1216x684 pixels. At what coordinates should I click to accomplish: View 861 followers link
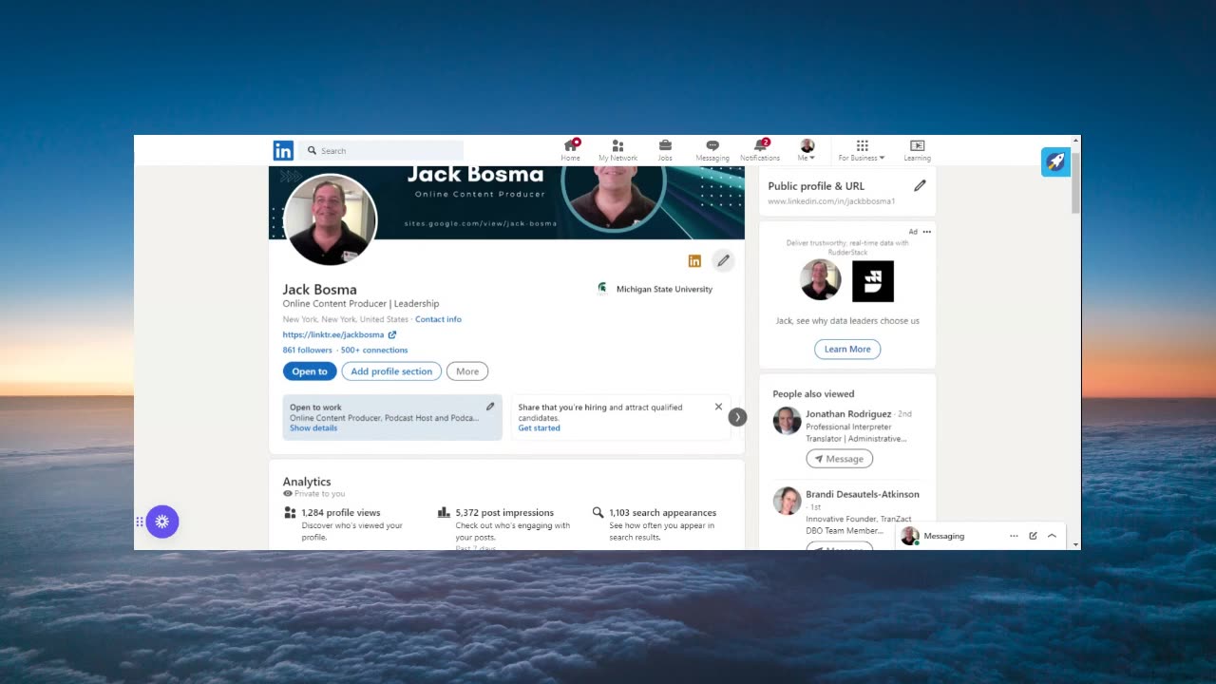tap(307, 350)
